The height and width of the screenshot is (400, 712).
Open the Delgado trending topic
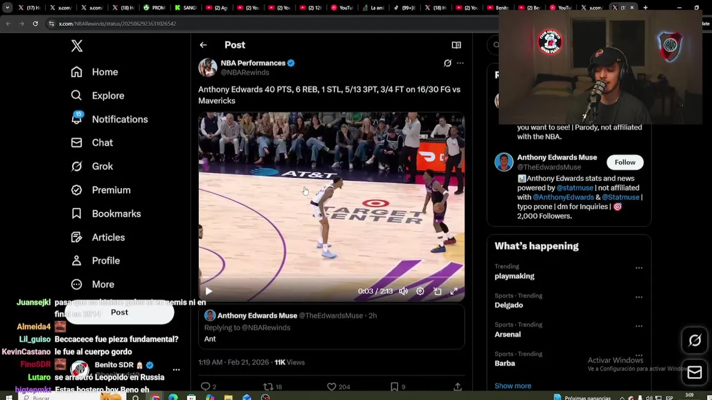(x=509, y=305)
